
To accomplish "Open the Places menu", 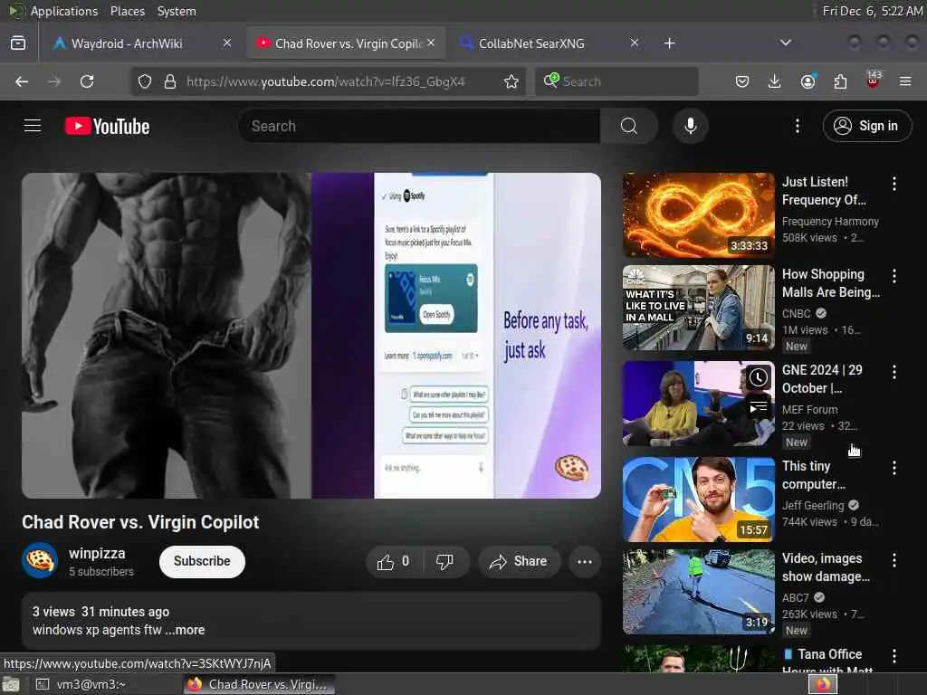I will 127,11.
